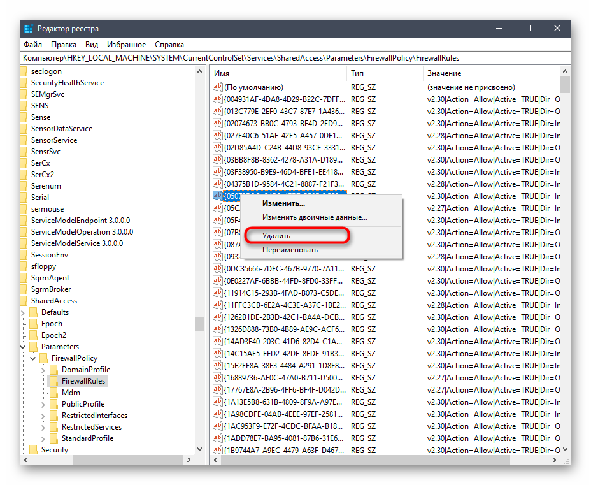The image size is (591, 485).
Task: Expand the PublicProfile tree node
Action: (x=43, y=404)
